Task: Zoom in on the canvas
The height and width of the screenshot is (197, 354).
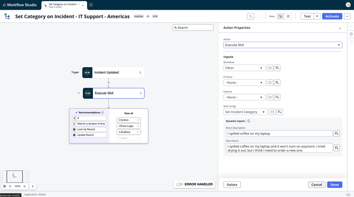Action: click(x=25, y=186)
